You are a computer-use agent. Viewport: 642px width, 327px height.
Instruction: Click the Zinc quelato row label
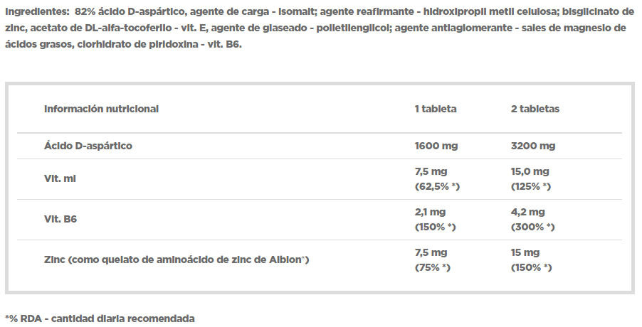[177, 259]
